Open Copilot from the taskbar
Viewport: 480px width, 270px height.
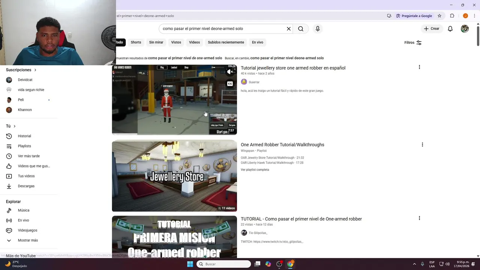(x=268, y=264)
